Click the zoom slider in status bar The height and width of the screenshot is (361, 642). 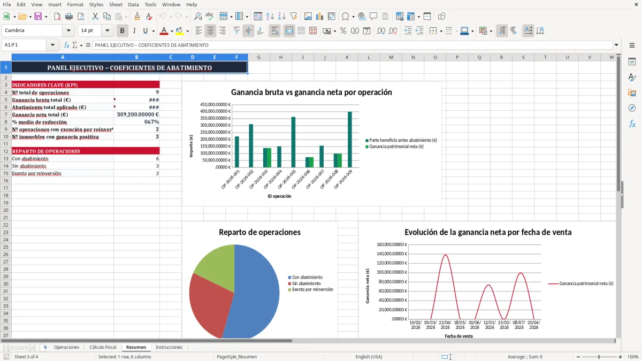tap(599, 357)
